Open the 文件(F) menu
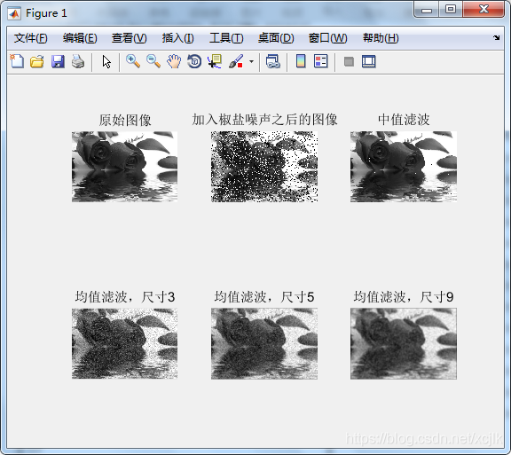 31,38
